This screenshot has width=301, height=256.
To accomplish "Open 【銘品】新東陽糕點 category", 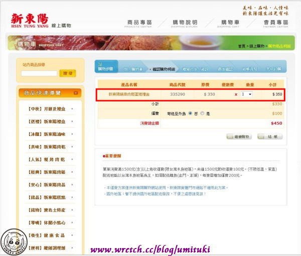I will [x=47, y=197].
